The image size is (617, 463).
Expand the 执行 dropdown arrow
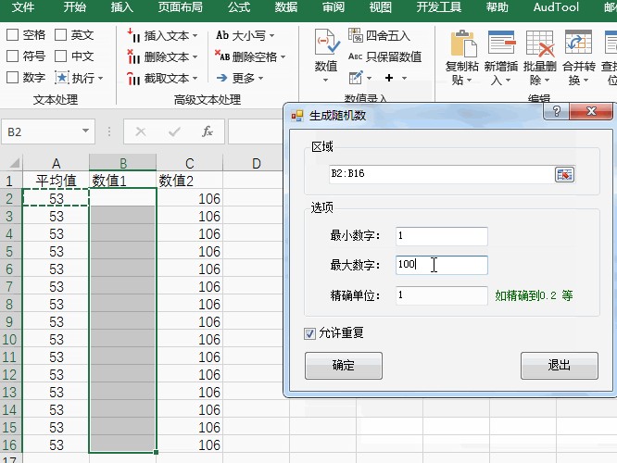(100, 79)
